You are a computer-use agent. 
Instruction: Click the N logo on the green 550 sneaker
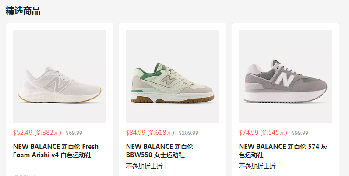click(167, 79)
